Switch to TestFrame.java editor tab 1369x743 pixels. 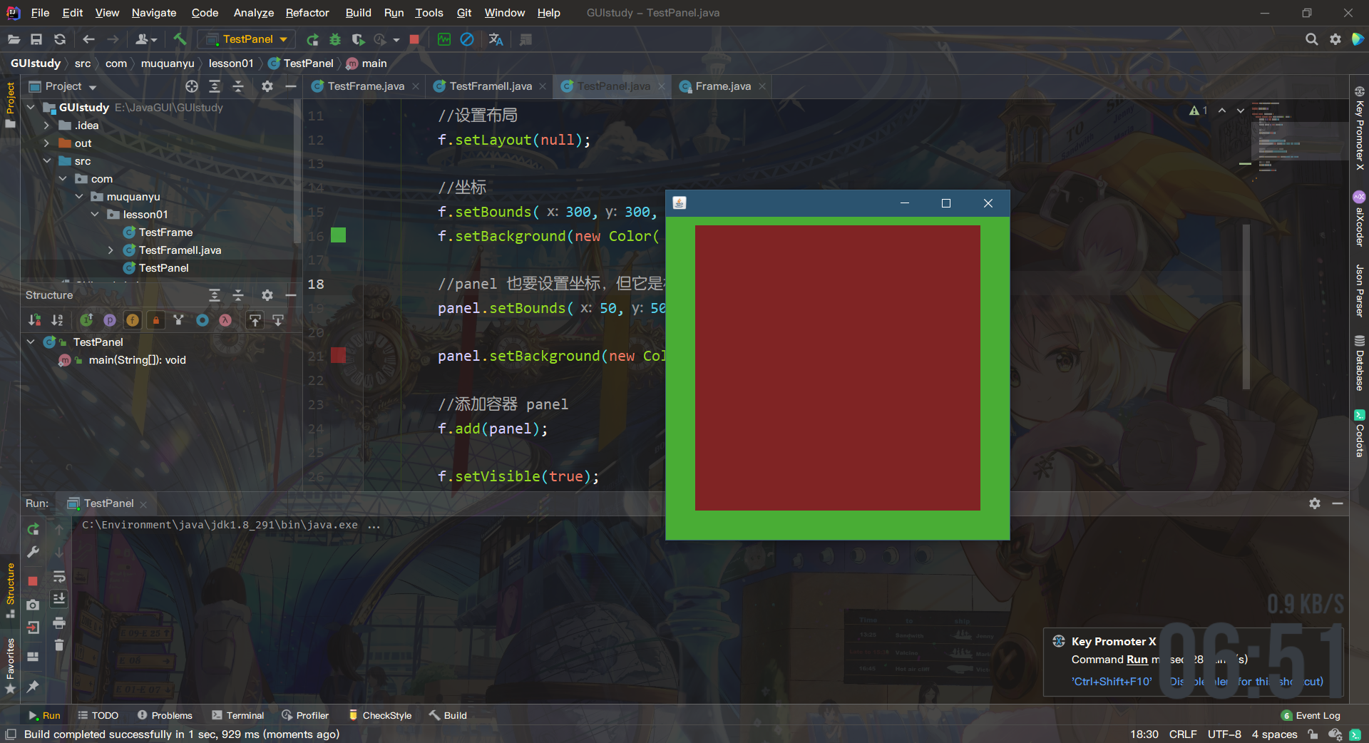pyautogui.click(x=366, y=86)
